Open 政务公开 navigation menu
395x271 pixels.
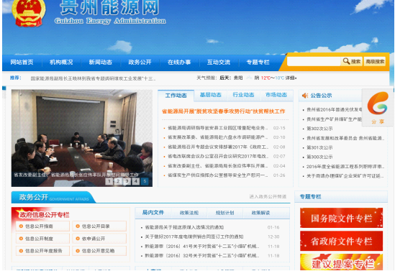(x=140, y=62)
